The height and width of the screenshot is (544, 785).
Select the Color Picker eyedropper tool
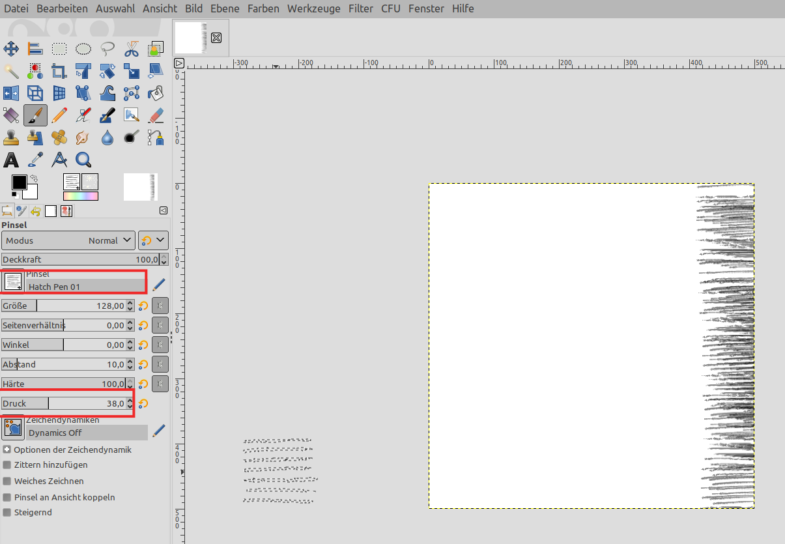click(35, 160)
